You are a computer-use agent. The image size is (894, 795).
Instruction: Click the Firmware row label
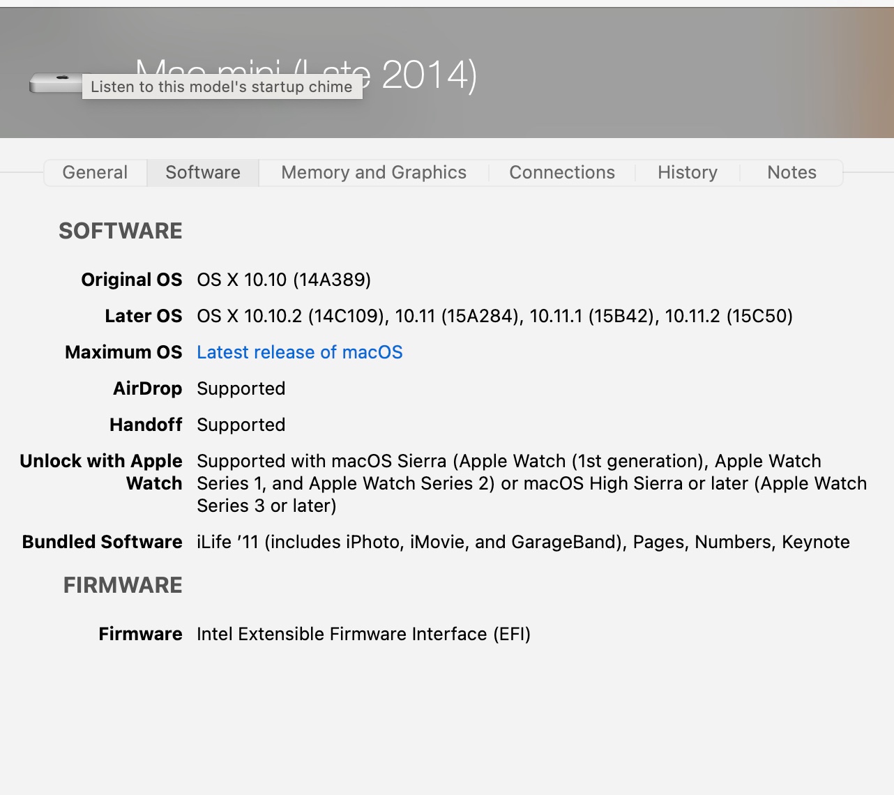click(x=140, y=634)
